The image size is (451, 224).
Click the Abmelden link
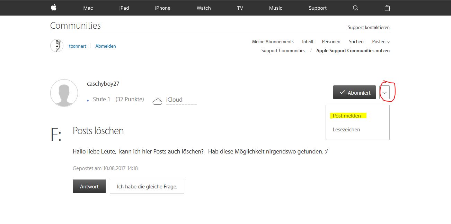(x=106, y=46)
